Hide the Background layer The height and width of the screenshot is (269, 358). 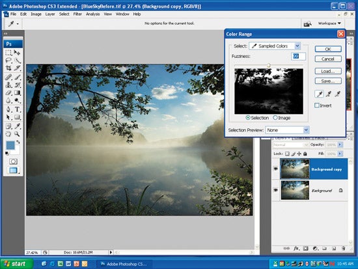pyautogui.click(x=275, y=190)
